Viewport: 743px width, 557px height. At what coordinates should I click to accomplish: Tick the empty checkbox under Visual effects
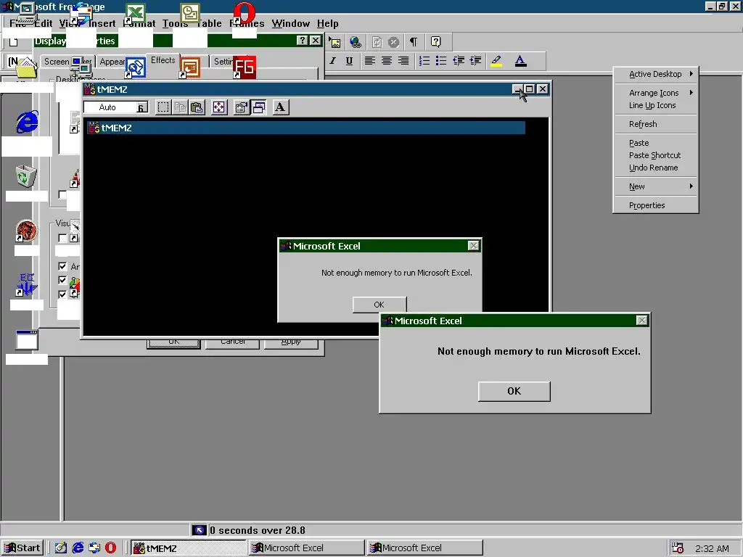(x=62, y=238)
